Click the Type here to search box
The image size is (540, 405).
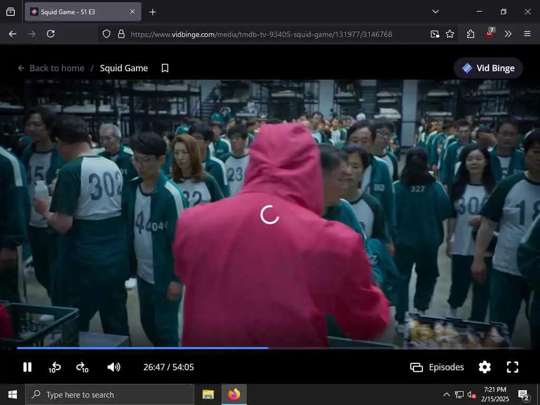[x=110, y=394]
